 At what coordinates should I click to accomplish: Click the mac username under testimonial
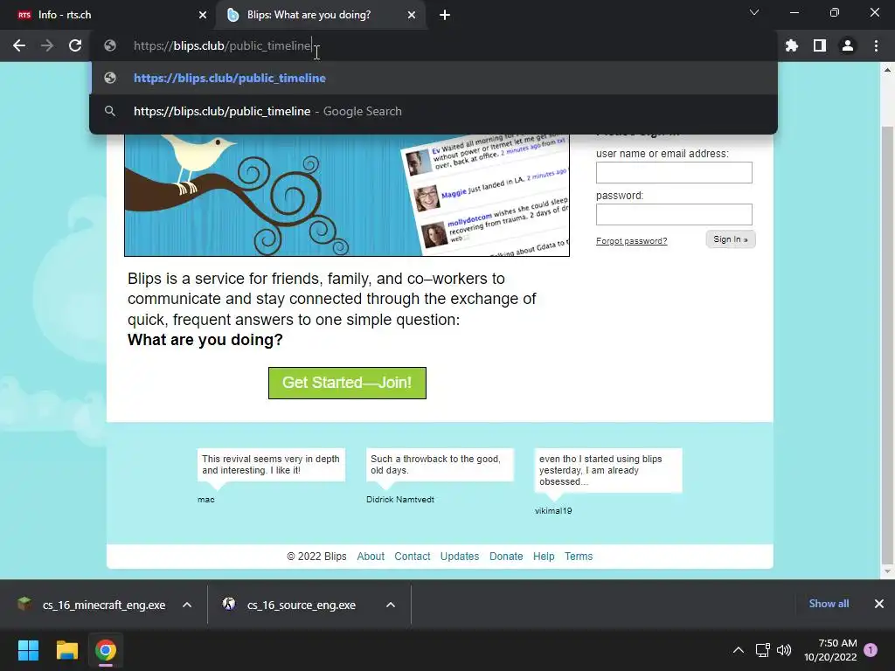click(206, 499)
